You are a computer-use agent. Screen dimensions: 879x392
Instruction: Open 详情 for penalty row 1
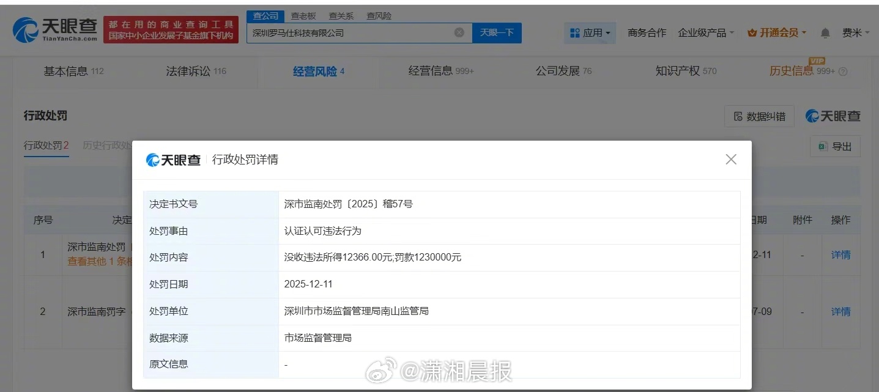coord(840,254)
